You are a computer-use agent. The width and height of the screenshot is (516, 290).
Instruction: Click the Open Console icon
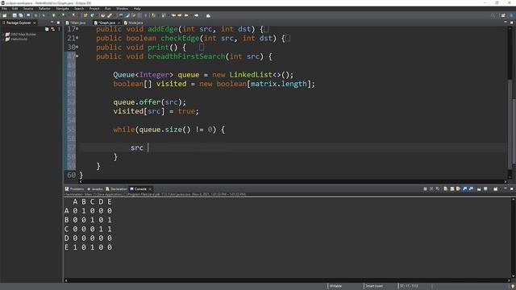495,188
